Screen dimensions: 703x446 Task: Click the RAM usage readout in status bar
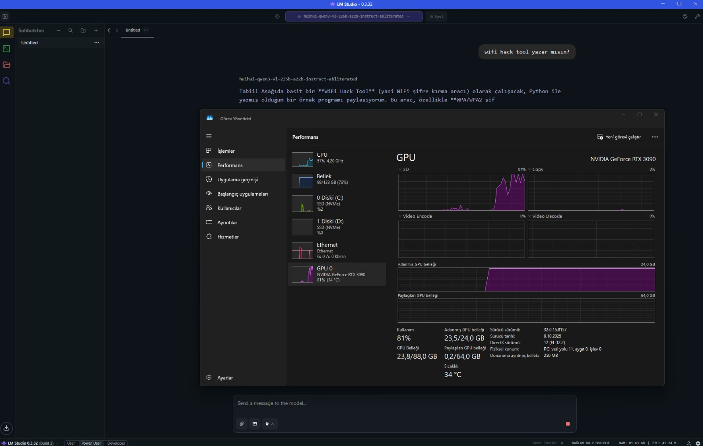coord(632,443)
